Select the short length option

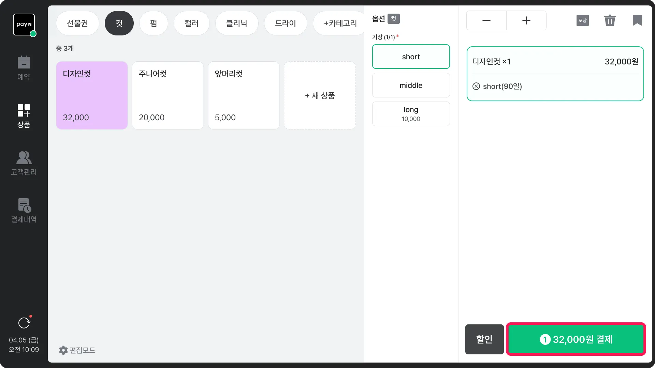tap(411, 57)
